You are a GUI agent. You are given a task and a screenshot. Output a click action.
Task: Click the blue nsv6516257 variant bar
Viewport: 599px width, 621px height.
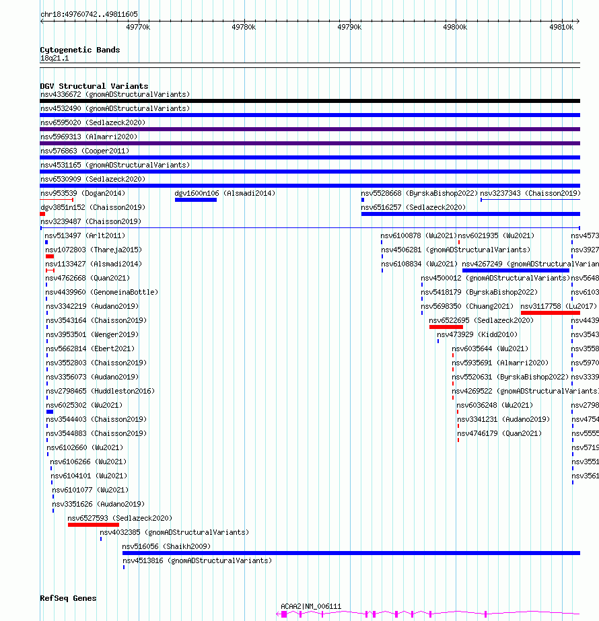(470, 214)
